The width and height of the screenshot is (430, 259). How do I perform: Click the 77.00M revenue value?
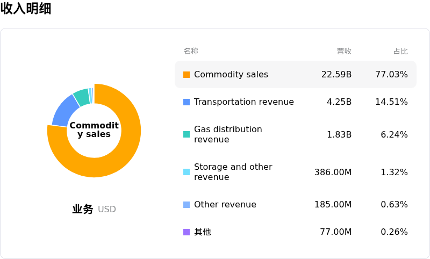(335, 232)
